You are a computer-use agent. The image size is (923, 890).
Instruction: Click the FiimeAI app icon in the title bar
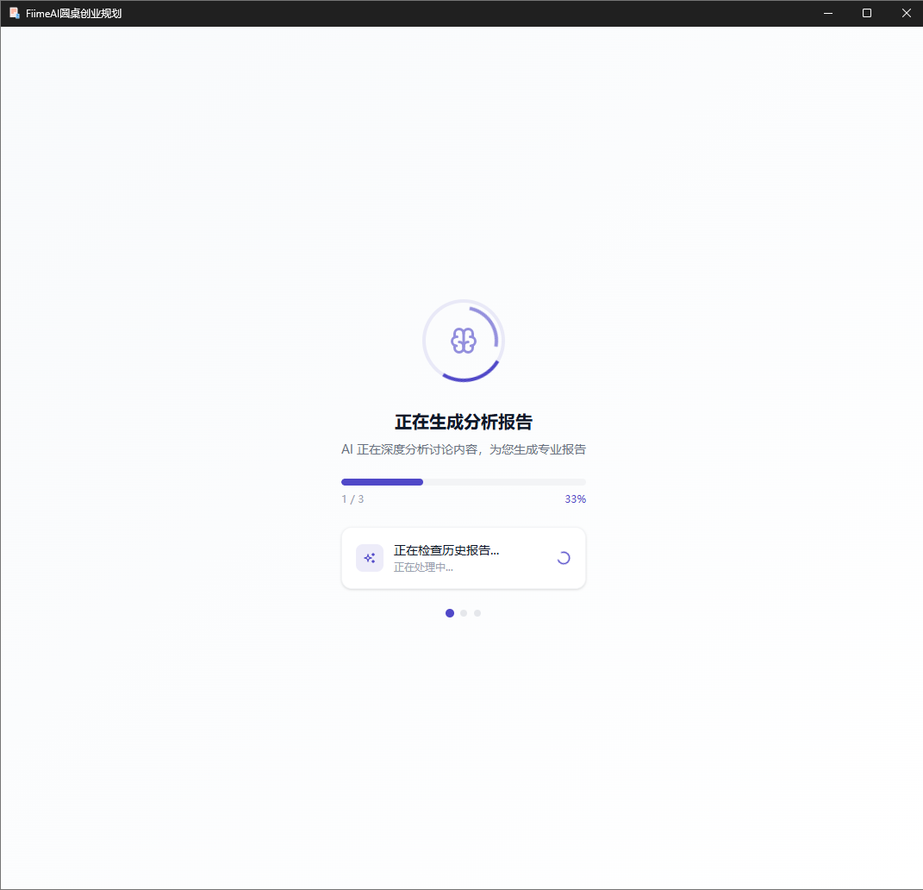(14, 13)
